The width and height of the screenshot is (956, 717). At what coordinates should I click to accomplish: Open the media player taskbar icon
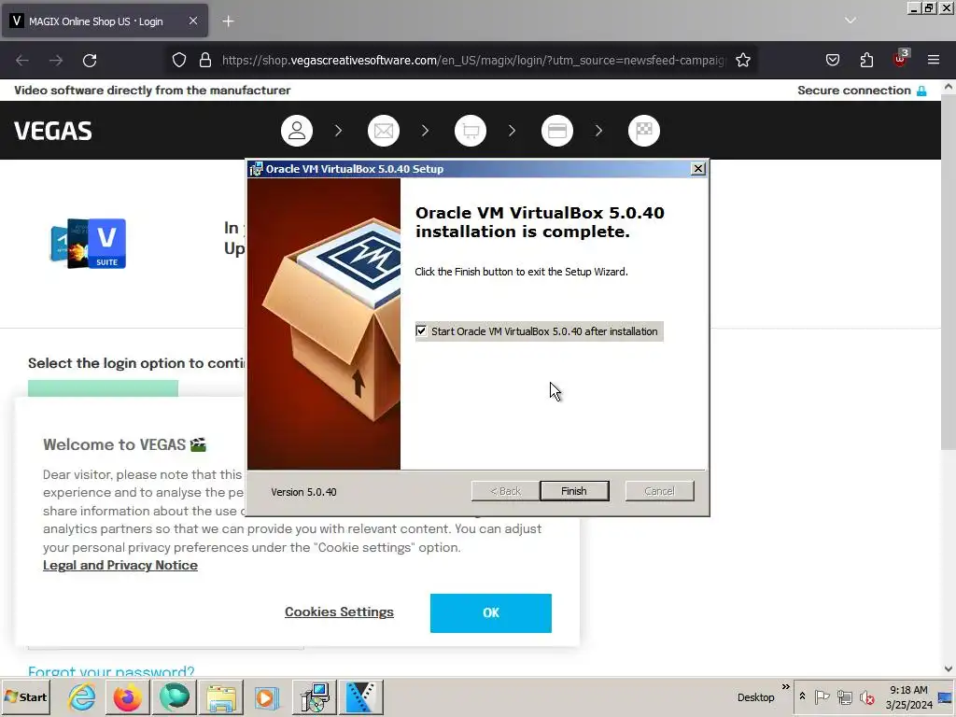(x=266, y=697)
